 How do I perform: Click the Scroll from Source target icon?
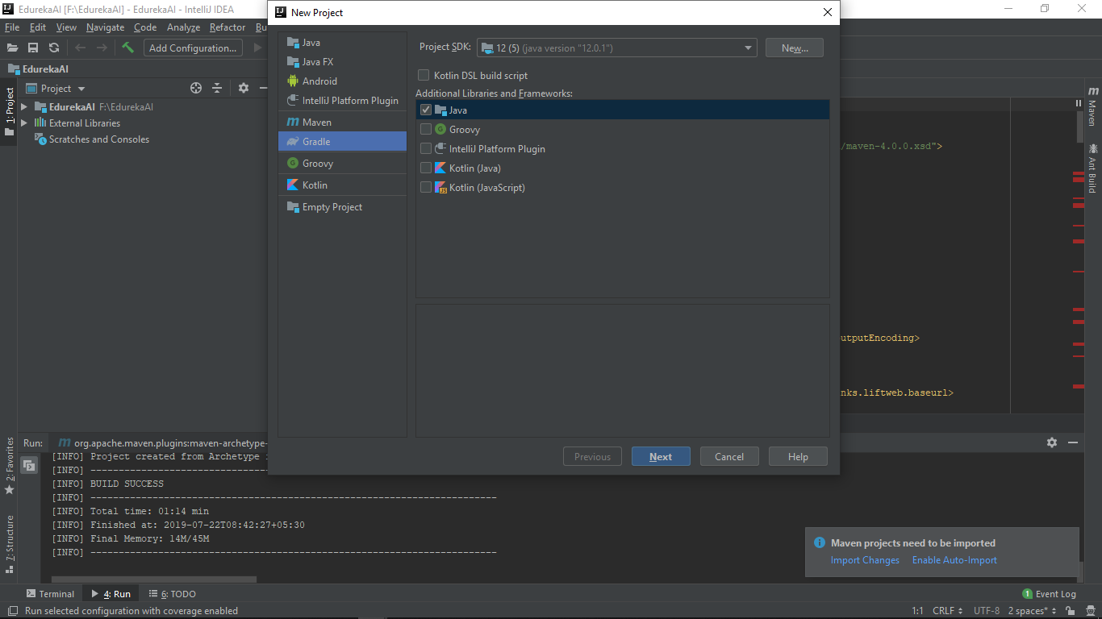click(x=196, y=89)
